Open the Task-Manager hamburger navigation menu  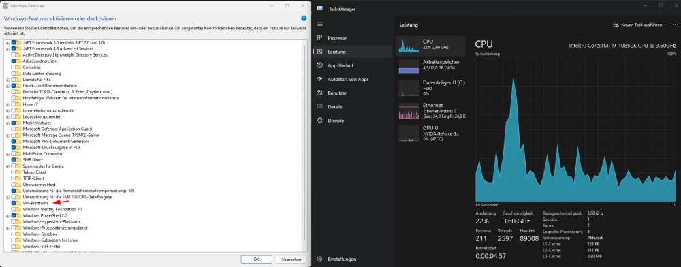click(320, 24)
